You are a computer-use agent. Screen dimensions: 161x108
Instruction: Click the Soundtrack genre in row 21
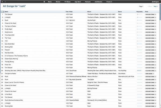pyautogui.click(x=122, y=74)
